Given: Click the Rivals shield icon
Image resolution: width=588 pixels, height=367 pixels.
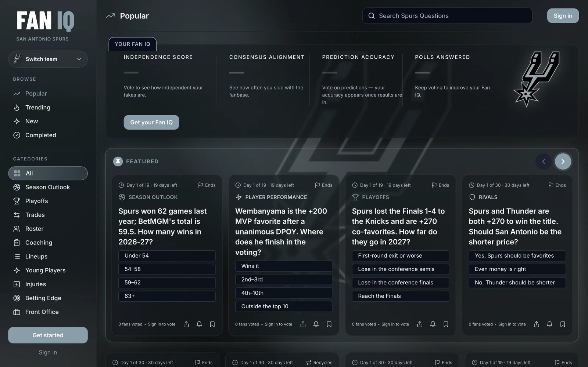Looking at the screenshot, I should click(472, 197).
